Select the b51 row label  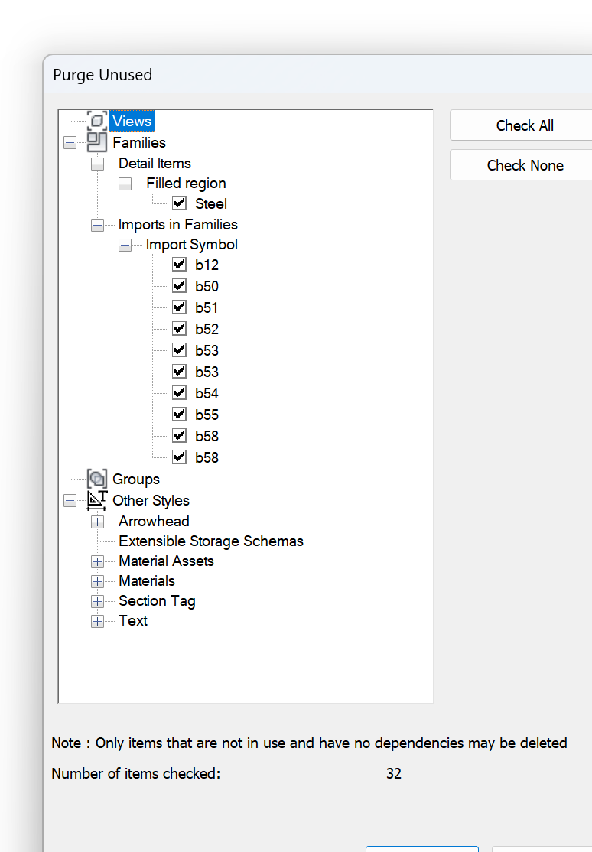pyautogui.click(x=207, y=307)
